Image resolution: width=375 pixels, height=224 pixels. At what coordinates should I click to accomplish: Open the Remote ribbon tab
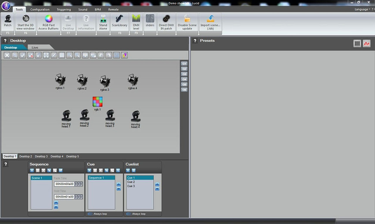tap(113, 9)
